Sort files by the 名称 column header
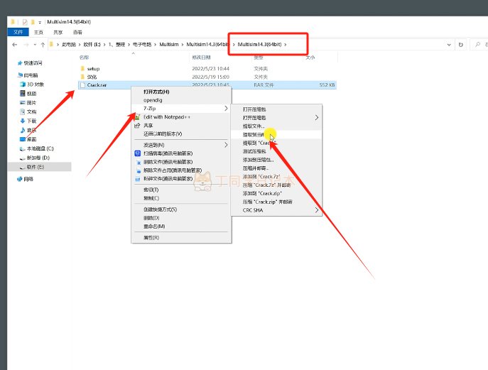The height and width of the screenshot is (370, 488). pyautogui.click(x=84, y=58)
